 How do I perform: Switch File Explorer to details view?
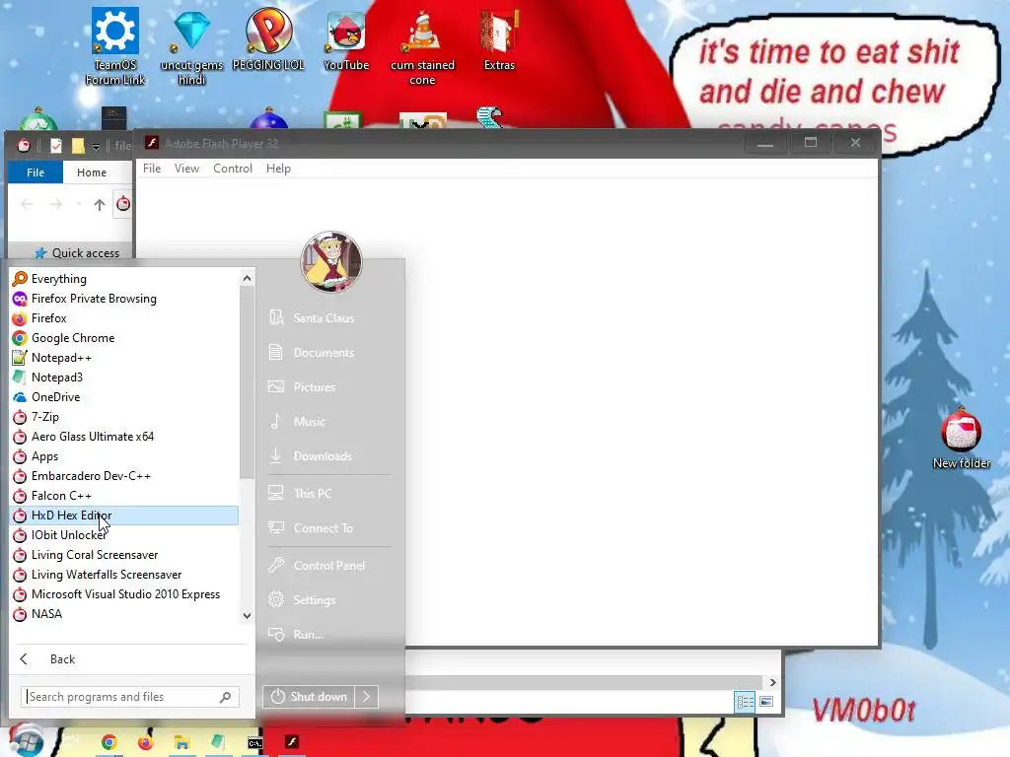(746, 702)
